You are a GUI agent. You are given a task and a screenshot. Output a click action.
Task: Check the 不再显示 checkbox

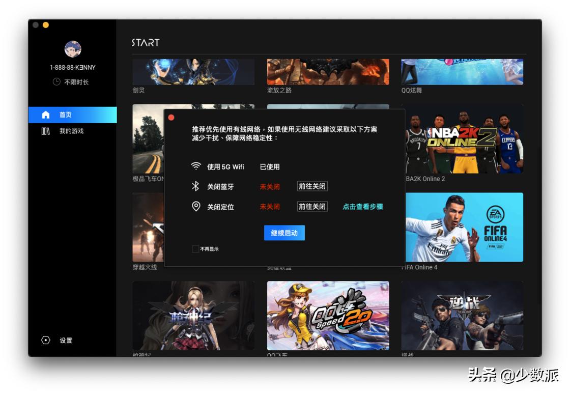[195, 249]
